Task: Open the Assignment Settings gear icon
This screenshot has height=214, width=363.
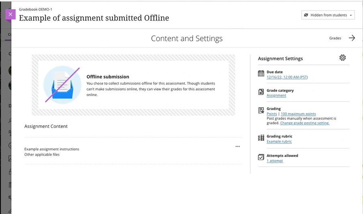Action: [x=342, y=58]
